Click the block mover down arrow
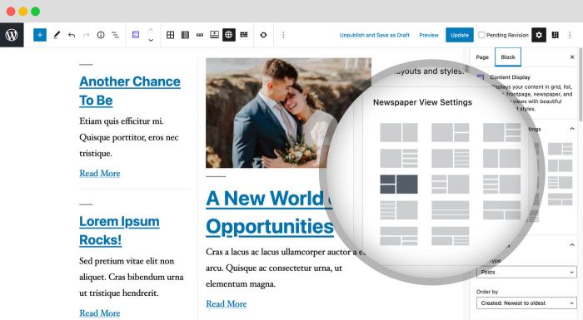 (151, 40)
